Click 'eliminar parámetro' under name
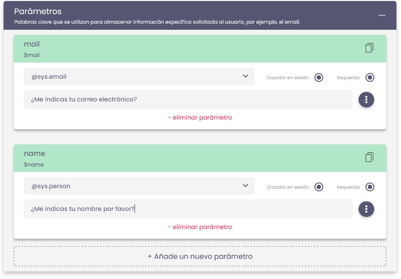401x279 pixels. point(200,227)
